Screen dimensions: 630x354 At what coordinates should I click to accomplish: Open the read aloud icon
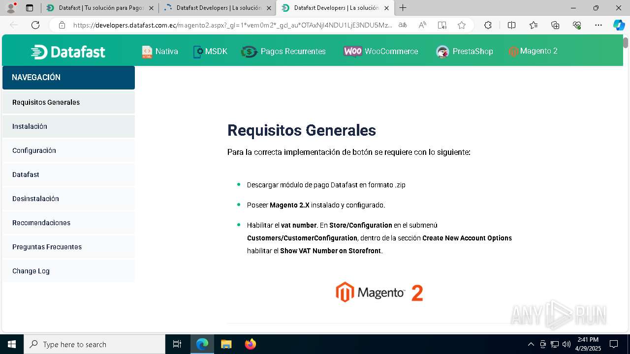422,25
